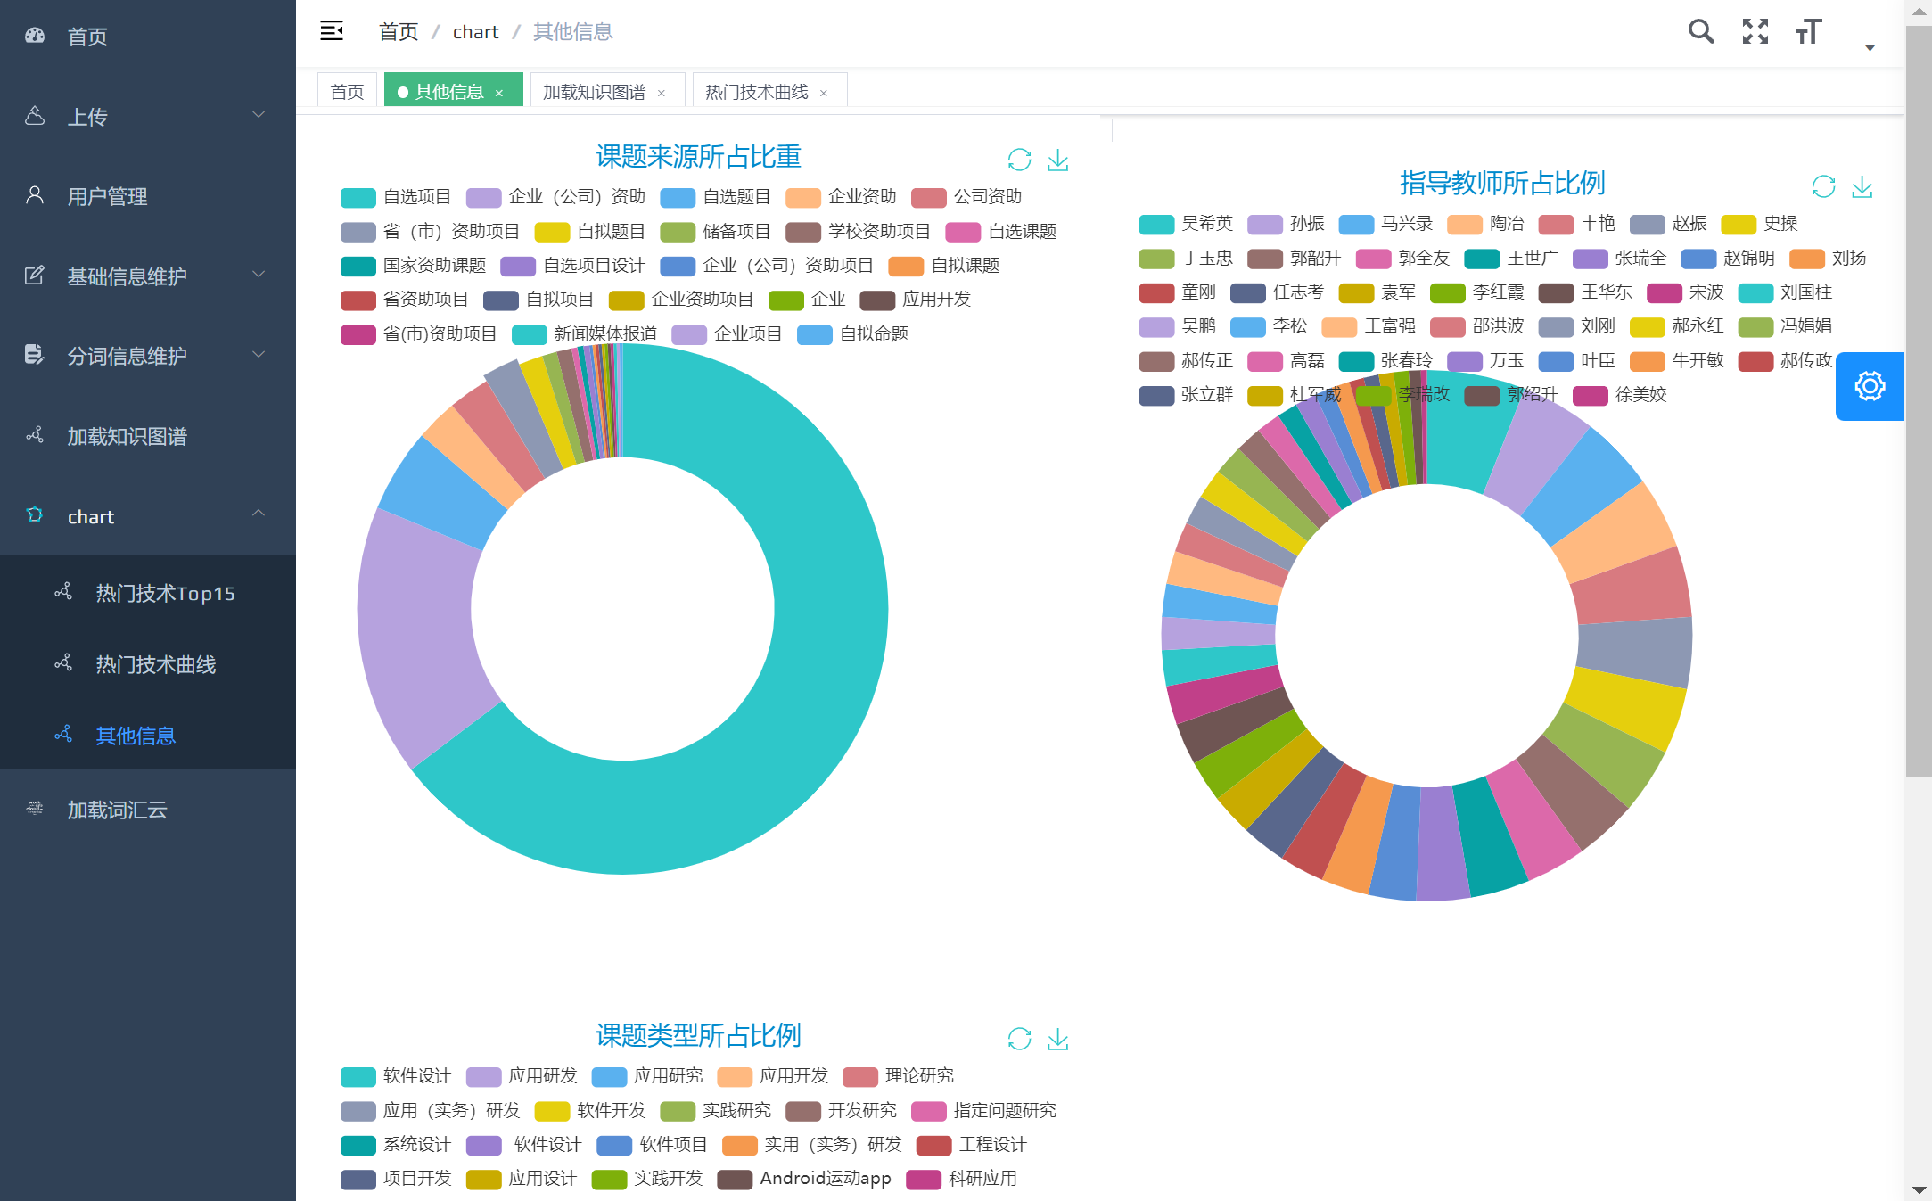Expand the 基础信息维护 submenu chevron
Image resolution: width=1932 pixels, height=1201 pixels.
(x=259, y=275)
